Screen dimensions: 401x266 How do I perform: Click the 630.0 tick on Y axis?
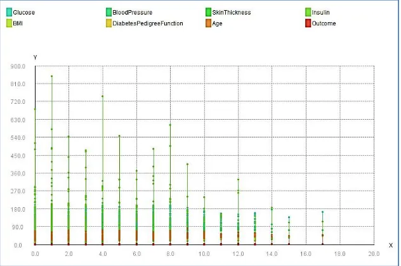coord(18,120)
